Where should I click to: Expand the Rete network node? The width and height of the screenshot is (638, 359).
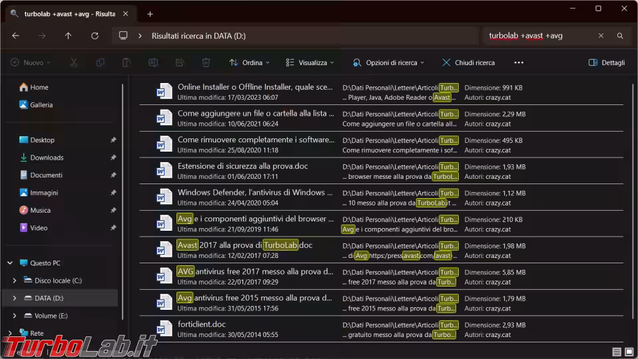point(10,333)
